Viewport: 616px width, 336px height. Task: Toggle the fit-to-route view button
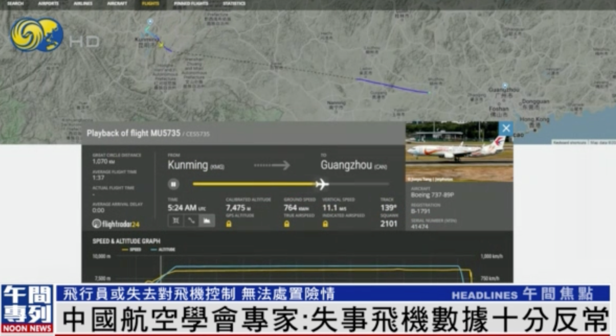pyautogui.click(x=176, y=221)
